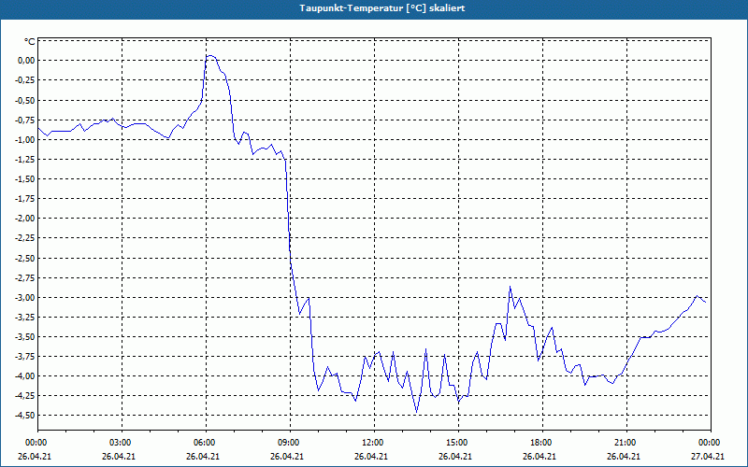Click the y-axis value '-3,25'
Image resolution: width=748 pixels, height=467 pixels.
[25, 317]
